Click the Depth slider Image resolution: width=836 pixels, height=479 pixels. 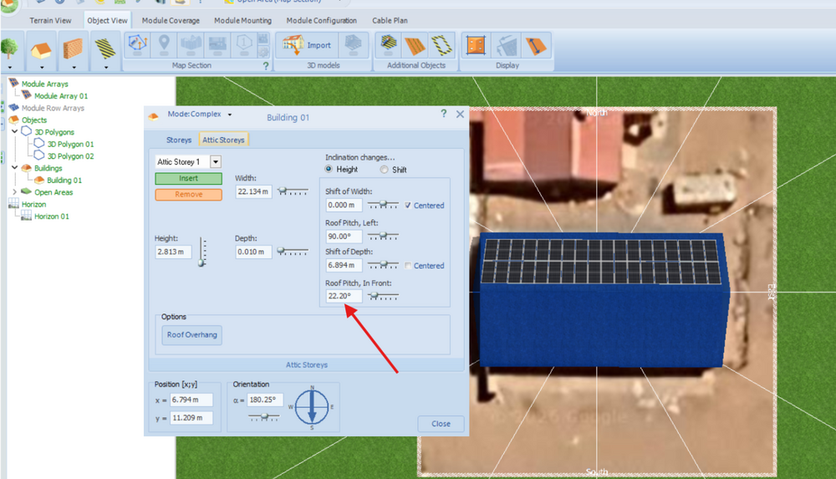(293, 252)
